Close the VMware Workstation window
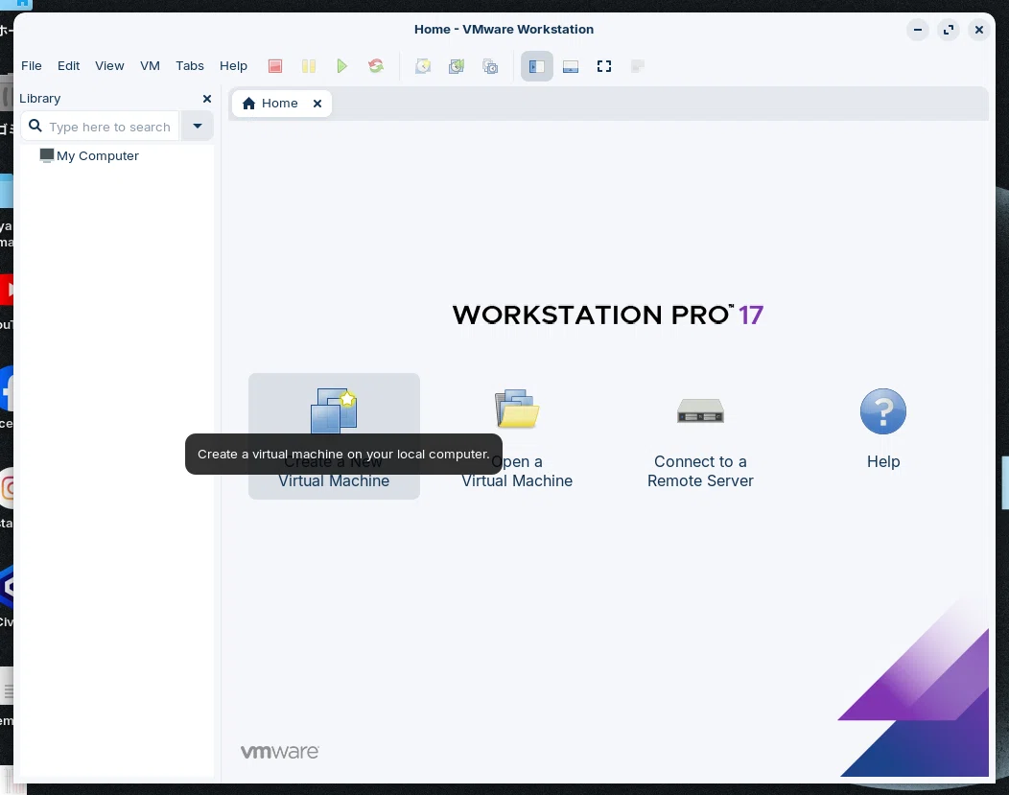 pos(979,30)
